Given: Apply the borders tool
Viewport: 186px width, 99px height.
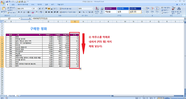Looking at the screenshot, I should (x=28, y=12).
